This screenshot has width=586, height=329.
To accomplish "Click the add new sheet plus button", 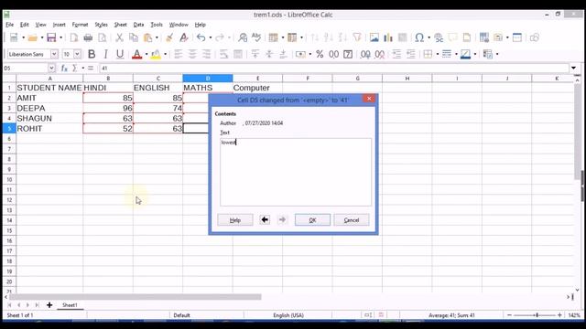I will coord(49,305).
